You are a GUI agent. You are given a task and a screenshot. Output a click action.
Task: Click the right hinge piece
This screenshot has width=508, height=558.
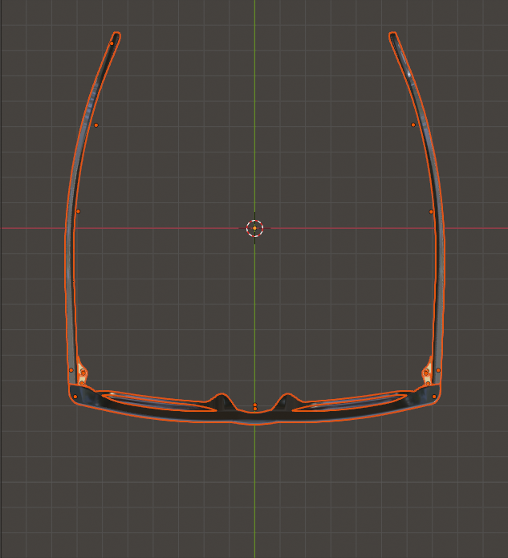pos(427,373)
